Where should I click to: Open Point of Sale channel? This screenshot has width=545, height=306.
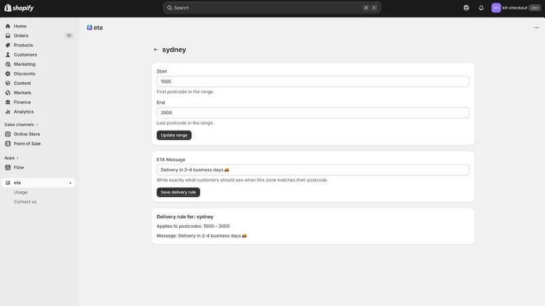[x=27, y=143]
